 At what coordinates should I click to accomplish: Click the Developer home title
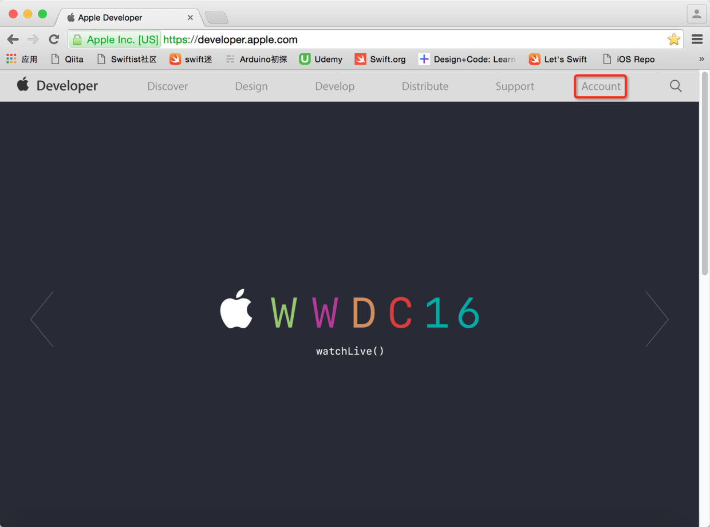[67, 86]
